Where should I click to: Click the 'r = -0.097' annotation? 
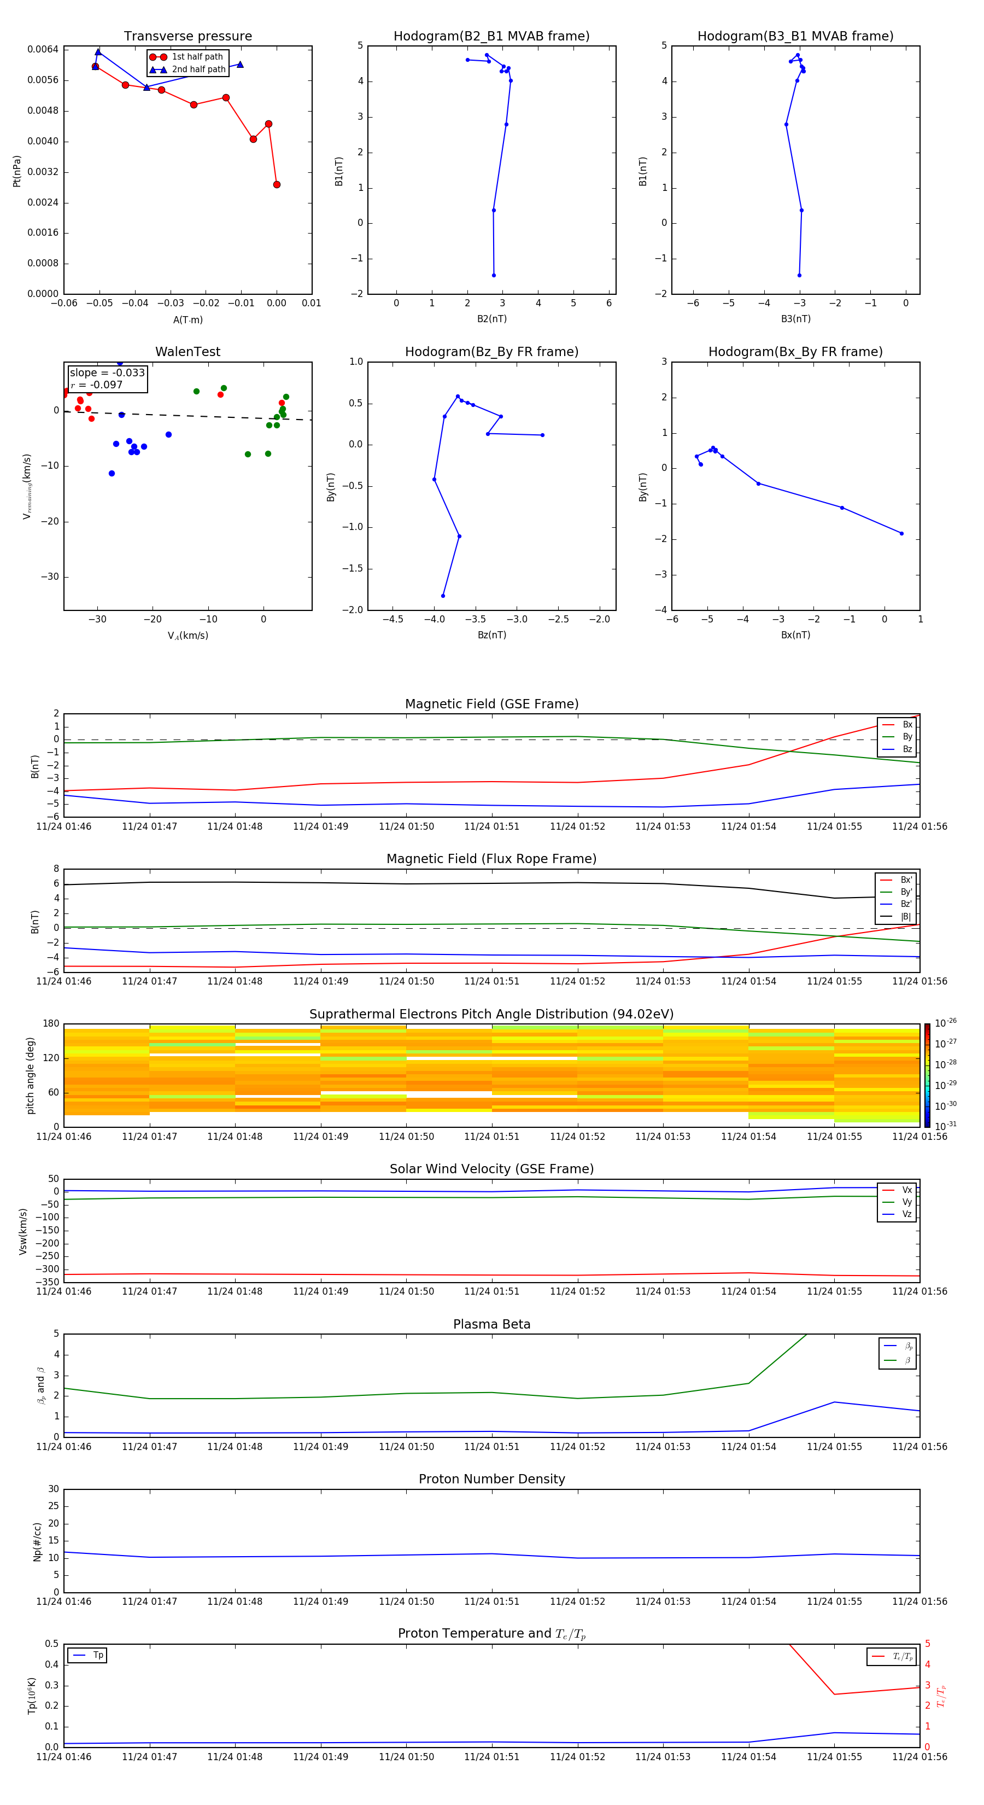97,385
